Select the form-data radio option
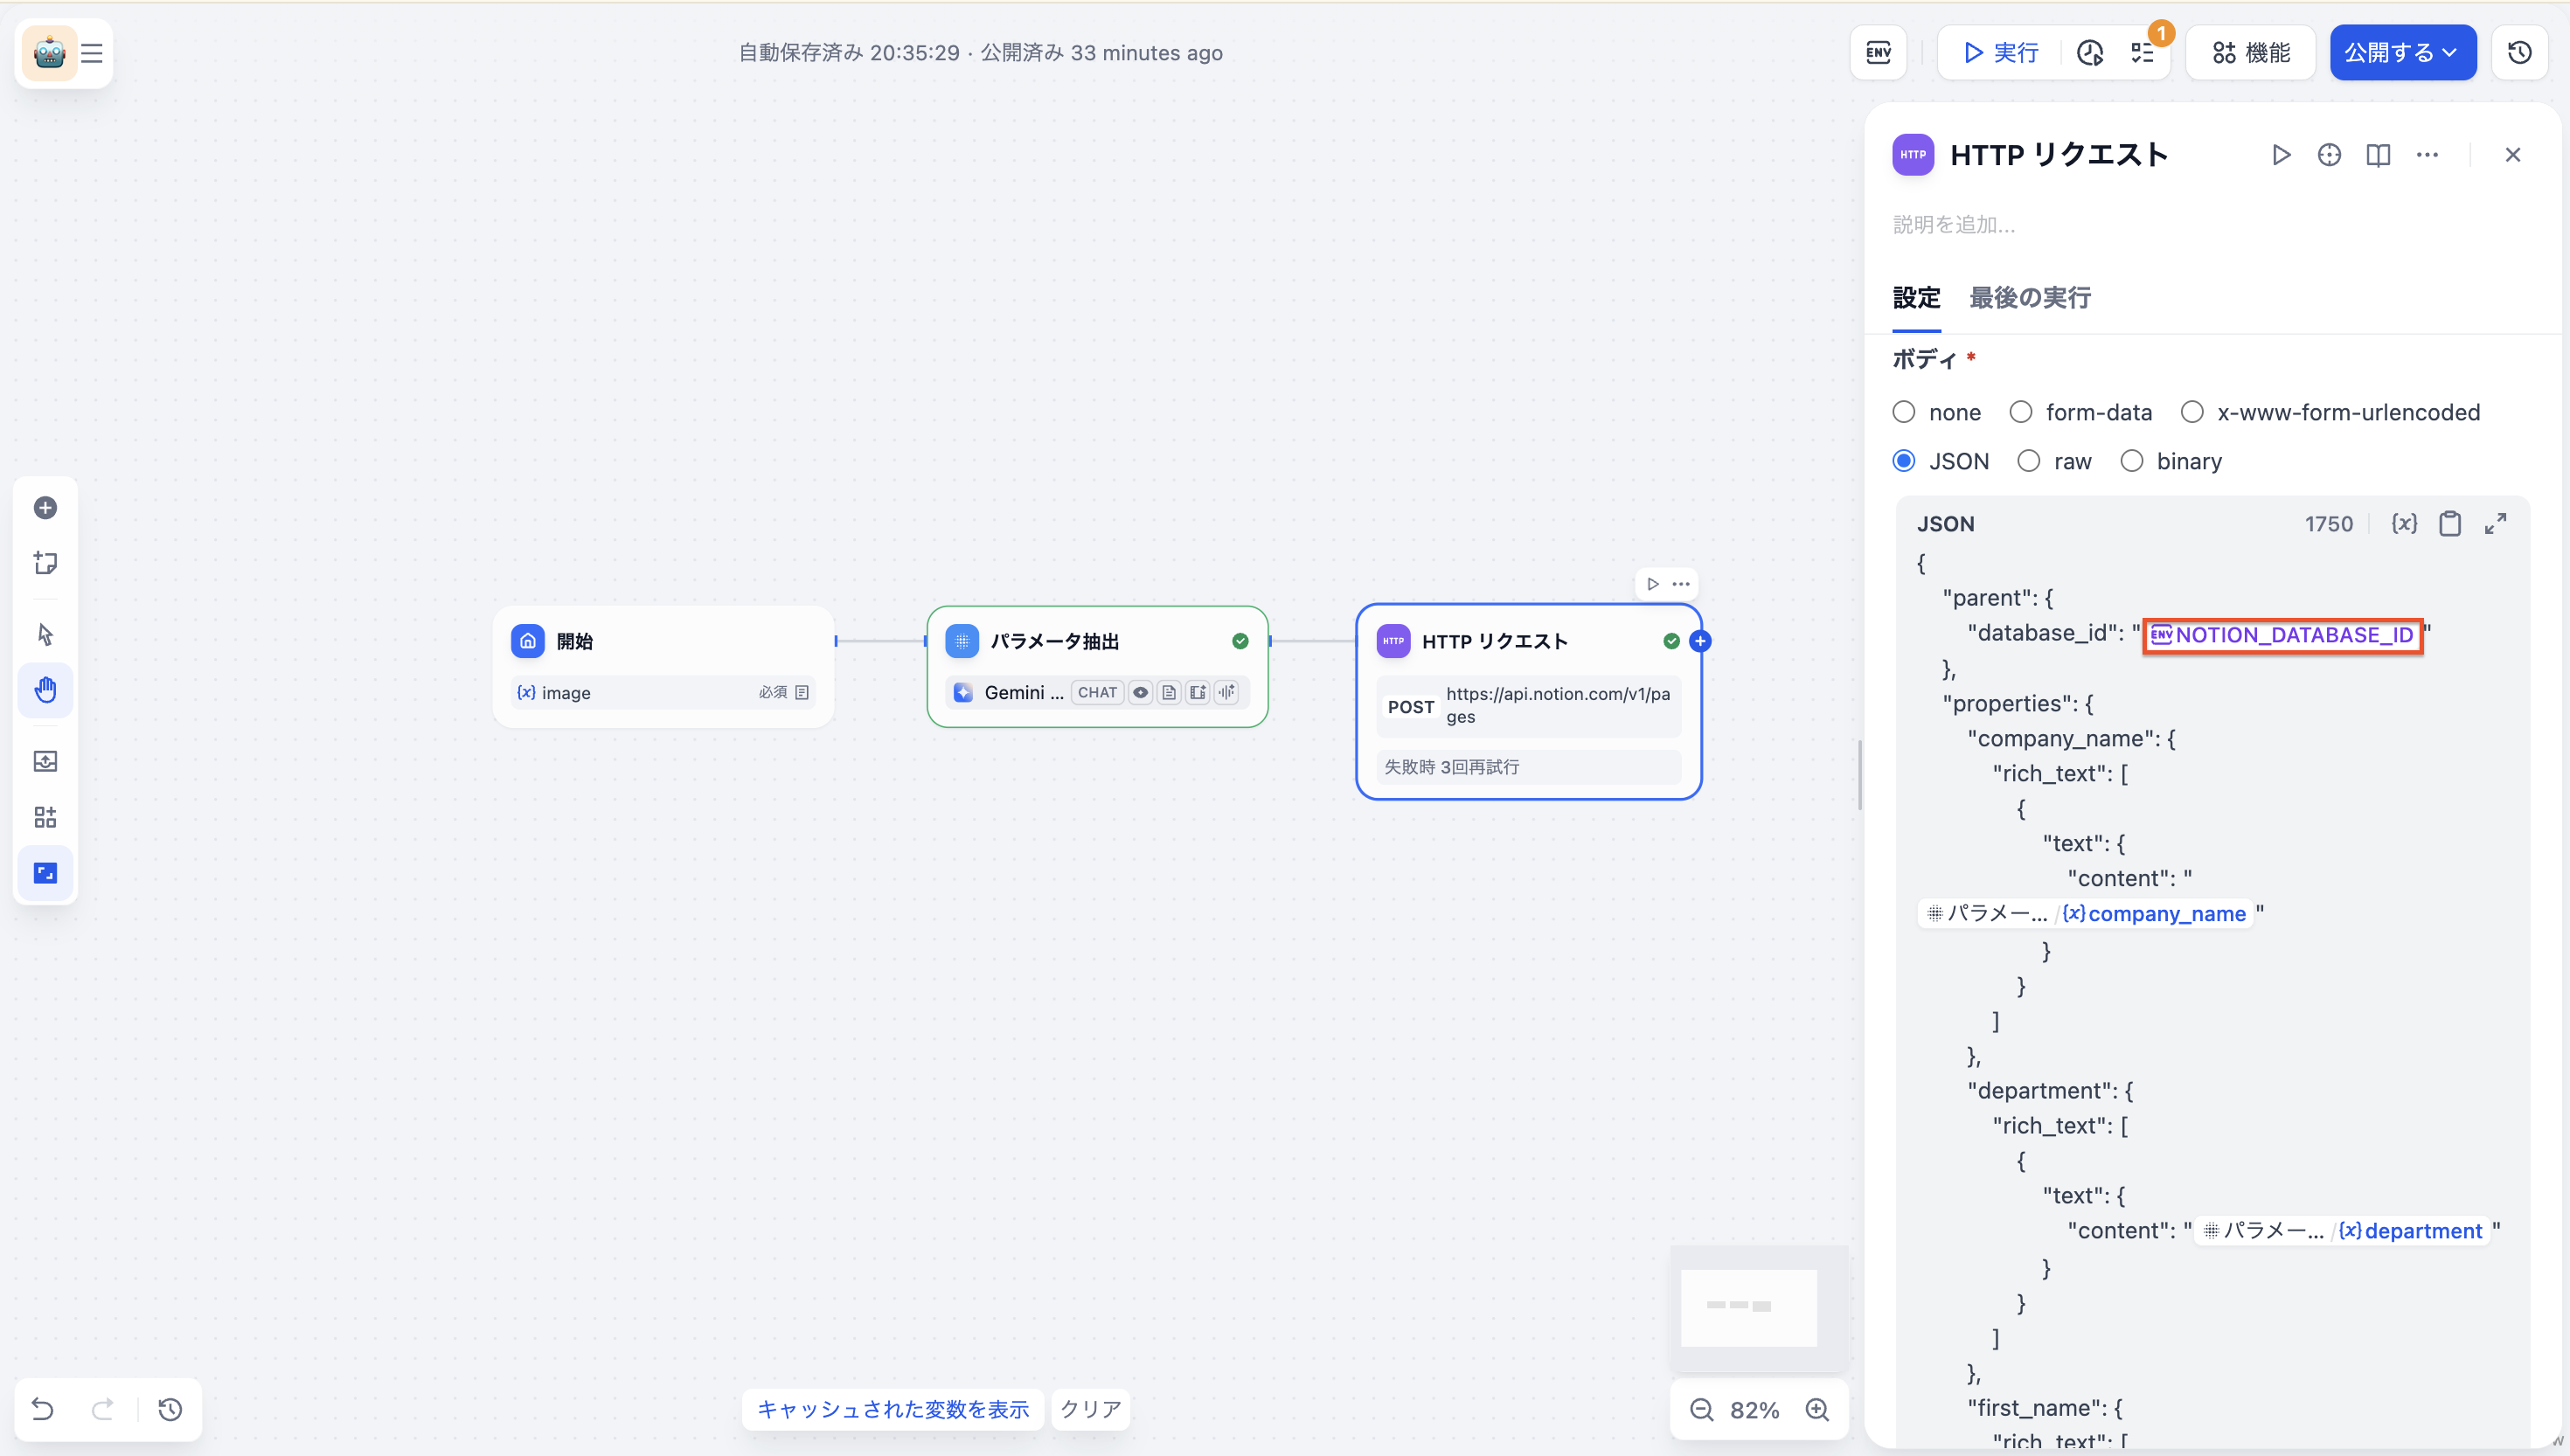The width and height of the screenshot is (2570, 1456). [2021, 412]
